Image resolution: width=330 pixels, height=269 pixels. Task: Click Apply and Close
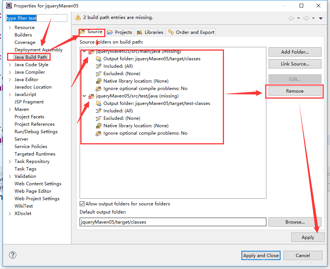click(261, 256)
